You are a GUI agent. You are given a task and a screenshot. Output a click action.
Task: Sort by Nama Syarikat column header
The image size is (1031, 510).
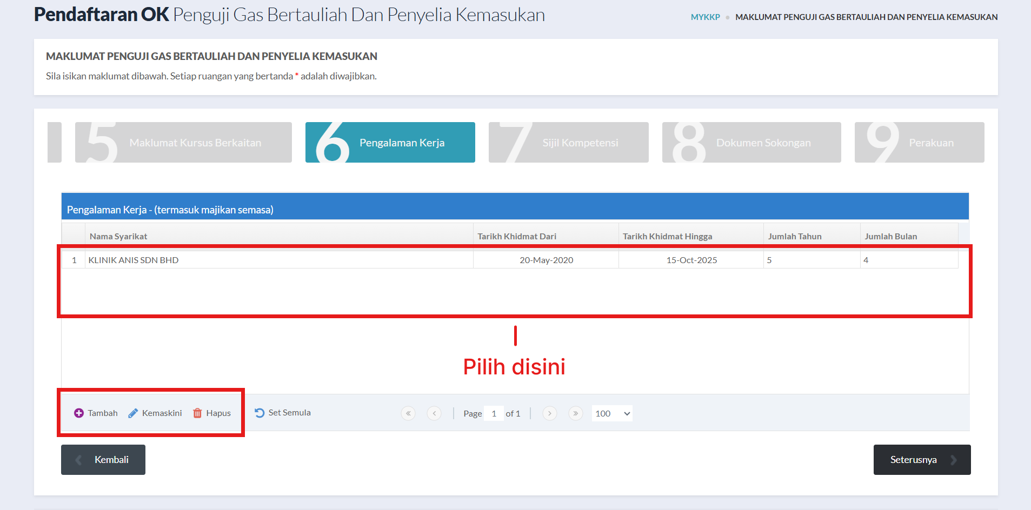click(118, 236)
